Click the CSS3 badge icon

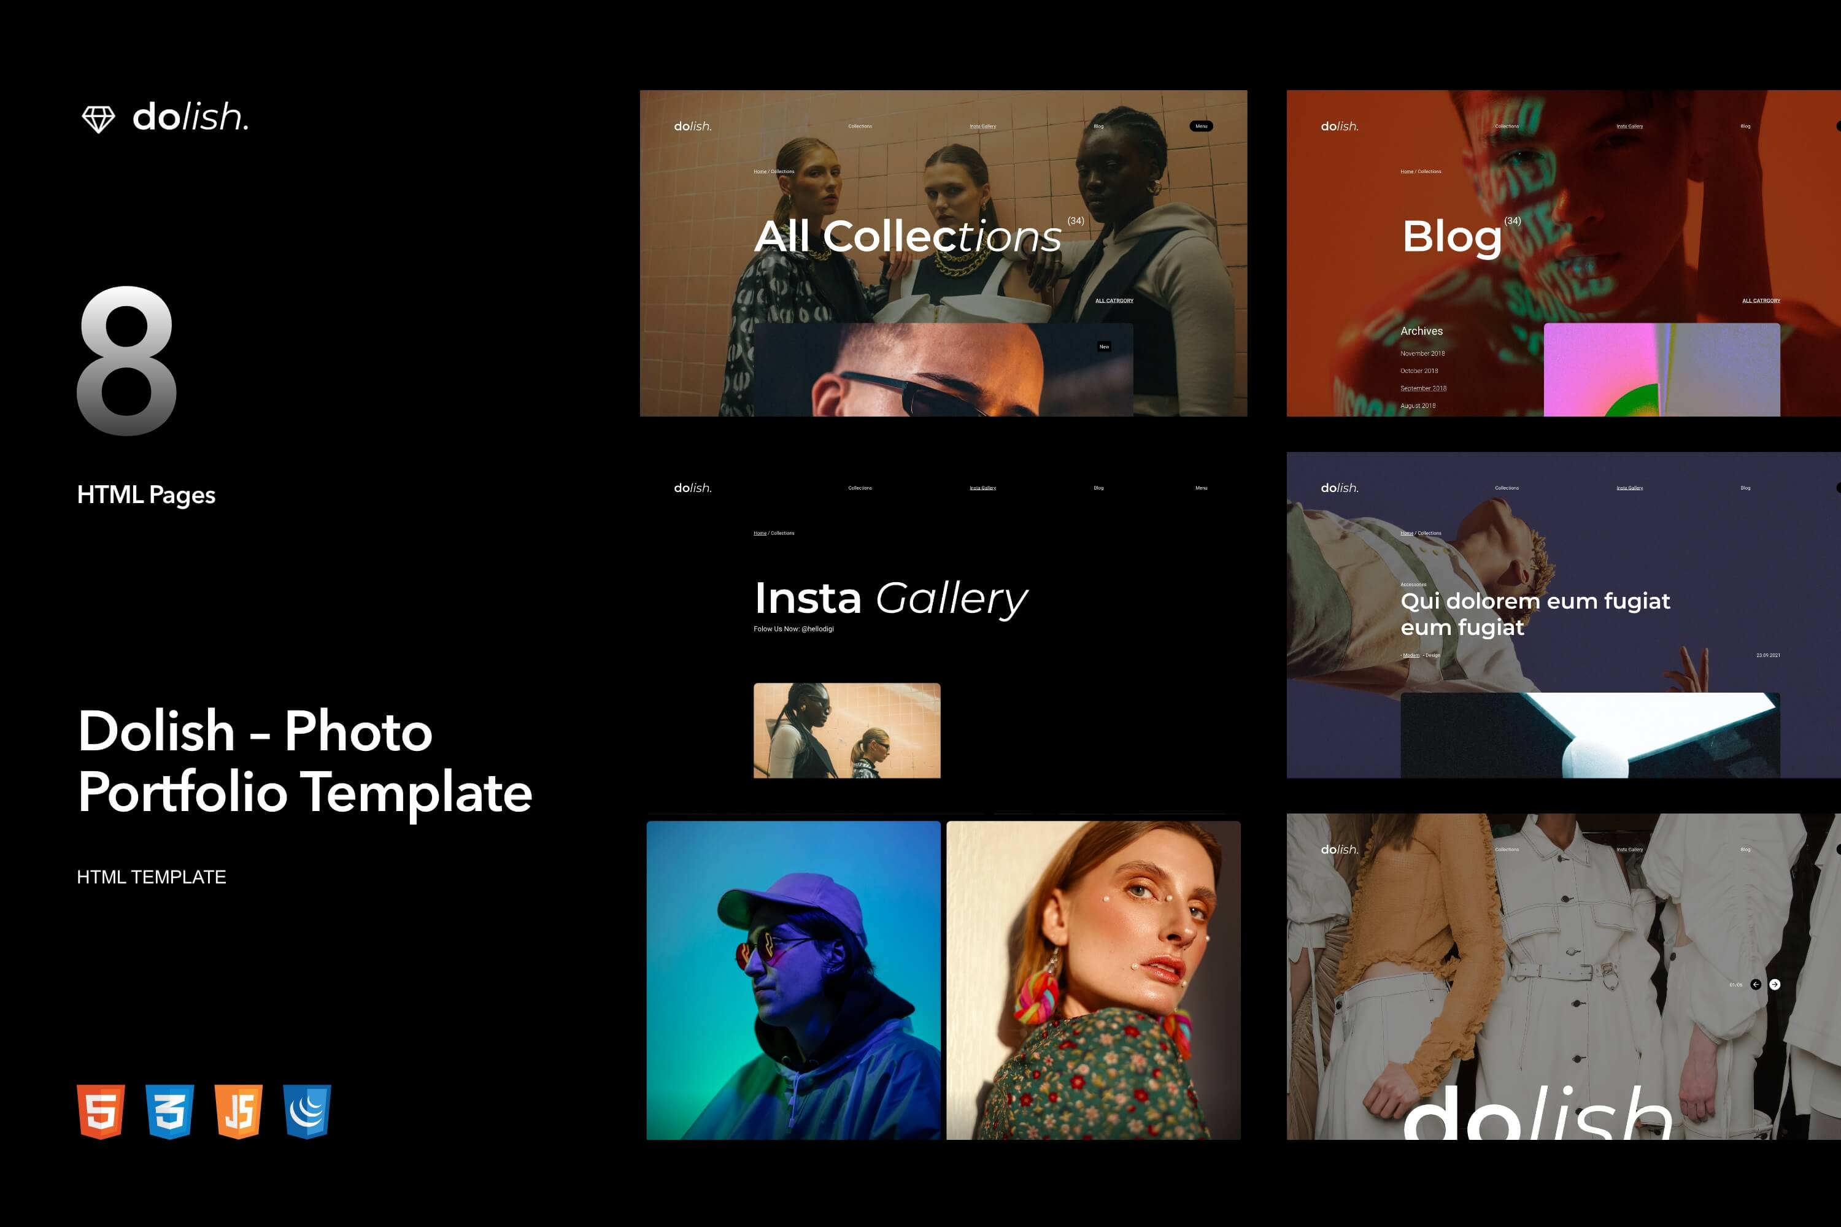[170, 1111]
